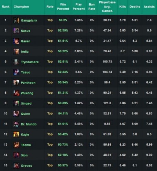Click the Tryndamere champion portrait

16,62
